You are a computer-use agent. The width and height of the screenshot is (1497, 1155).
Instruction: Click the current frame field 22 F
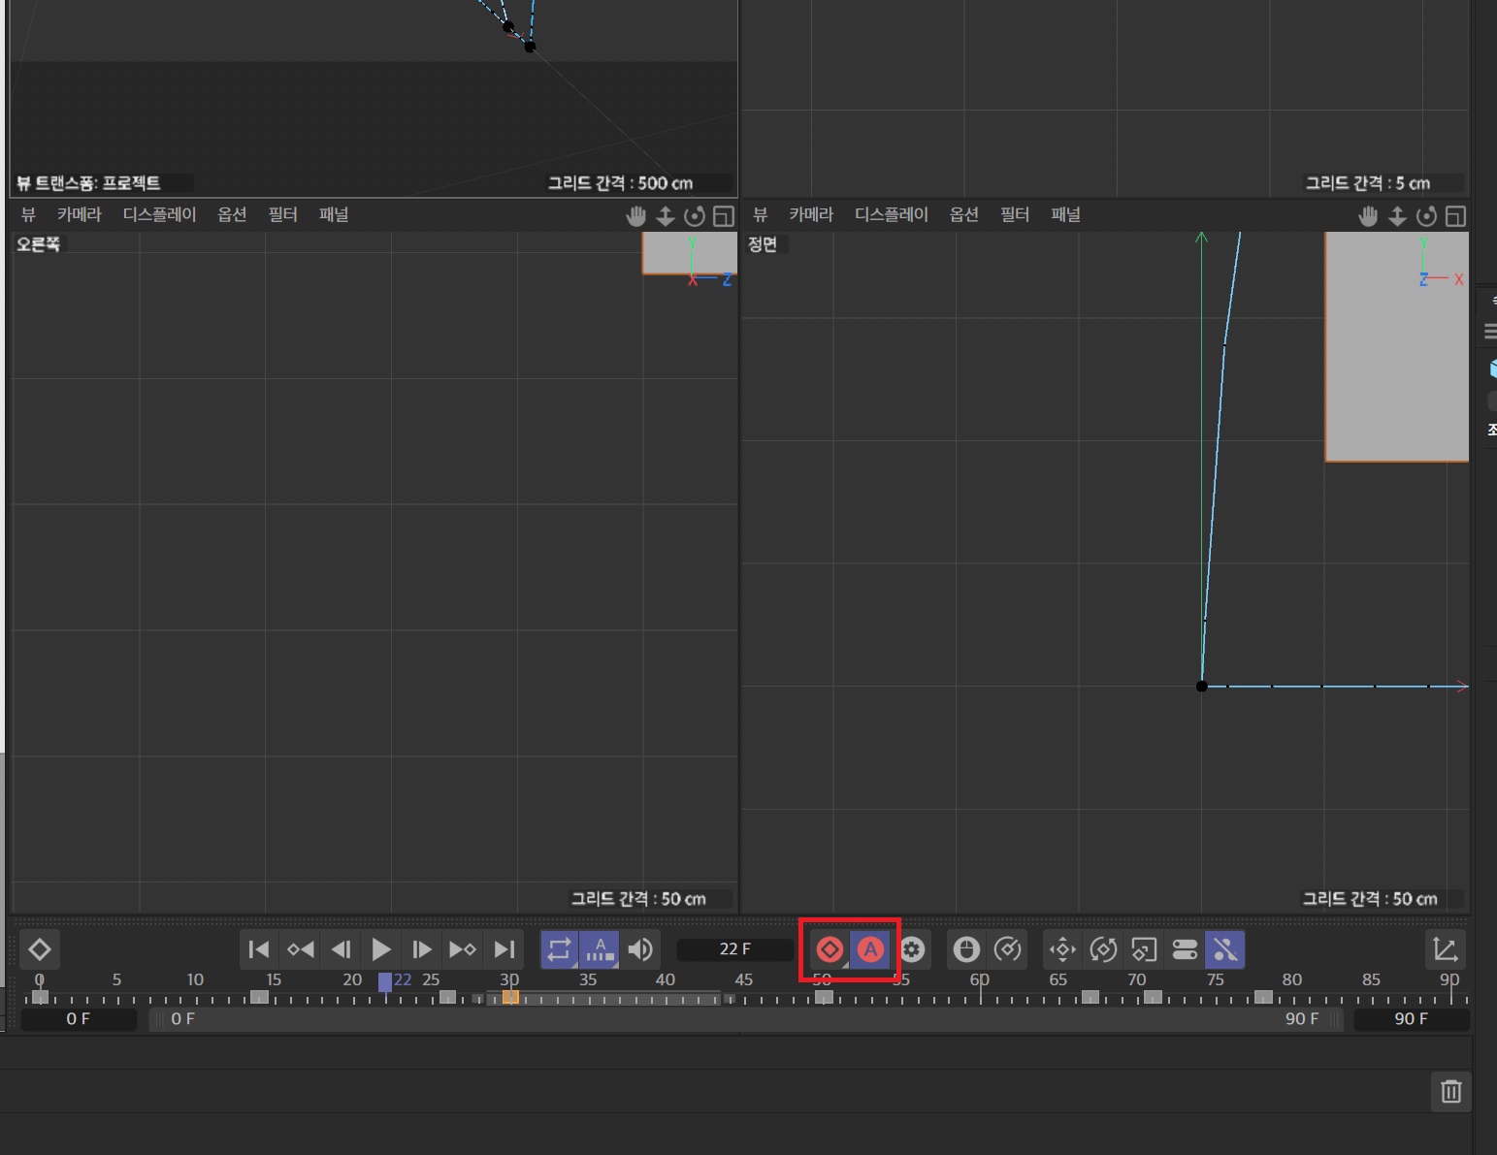pos(734,949)
